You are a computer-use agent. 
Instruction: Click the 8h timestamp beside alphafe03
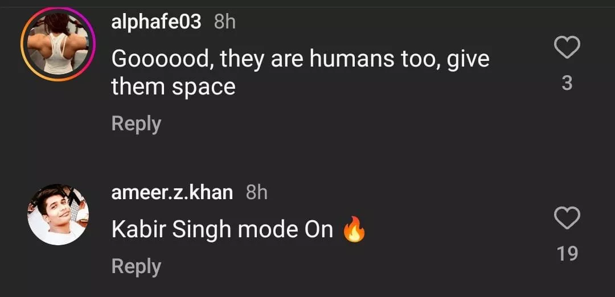[x=224, y=22]
